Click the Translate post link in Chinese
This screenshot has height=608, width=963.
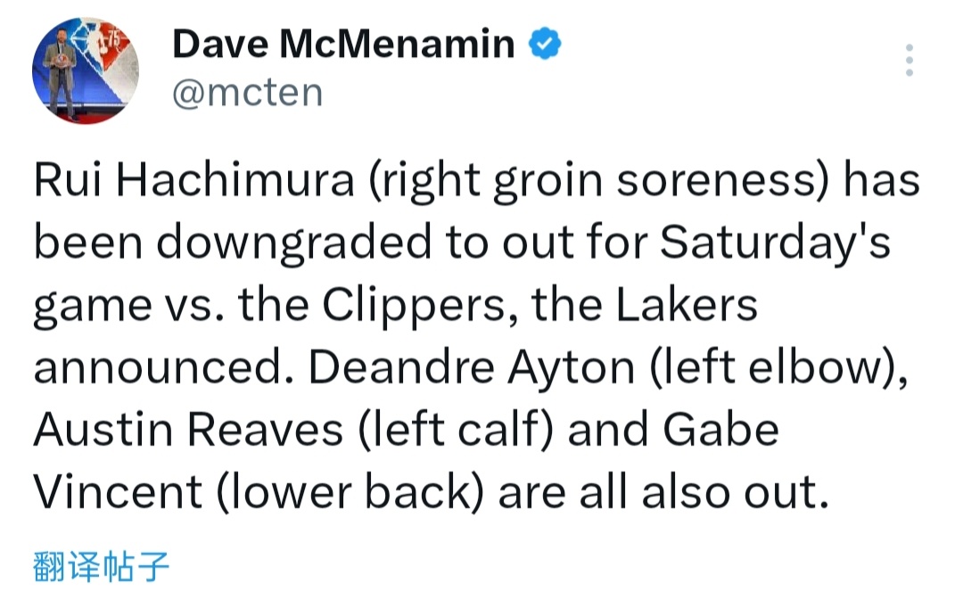[x=100, y=567]
